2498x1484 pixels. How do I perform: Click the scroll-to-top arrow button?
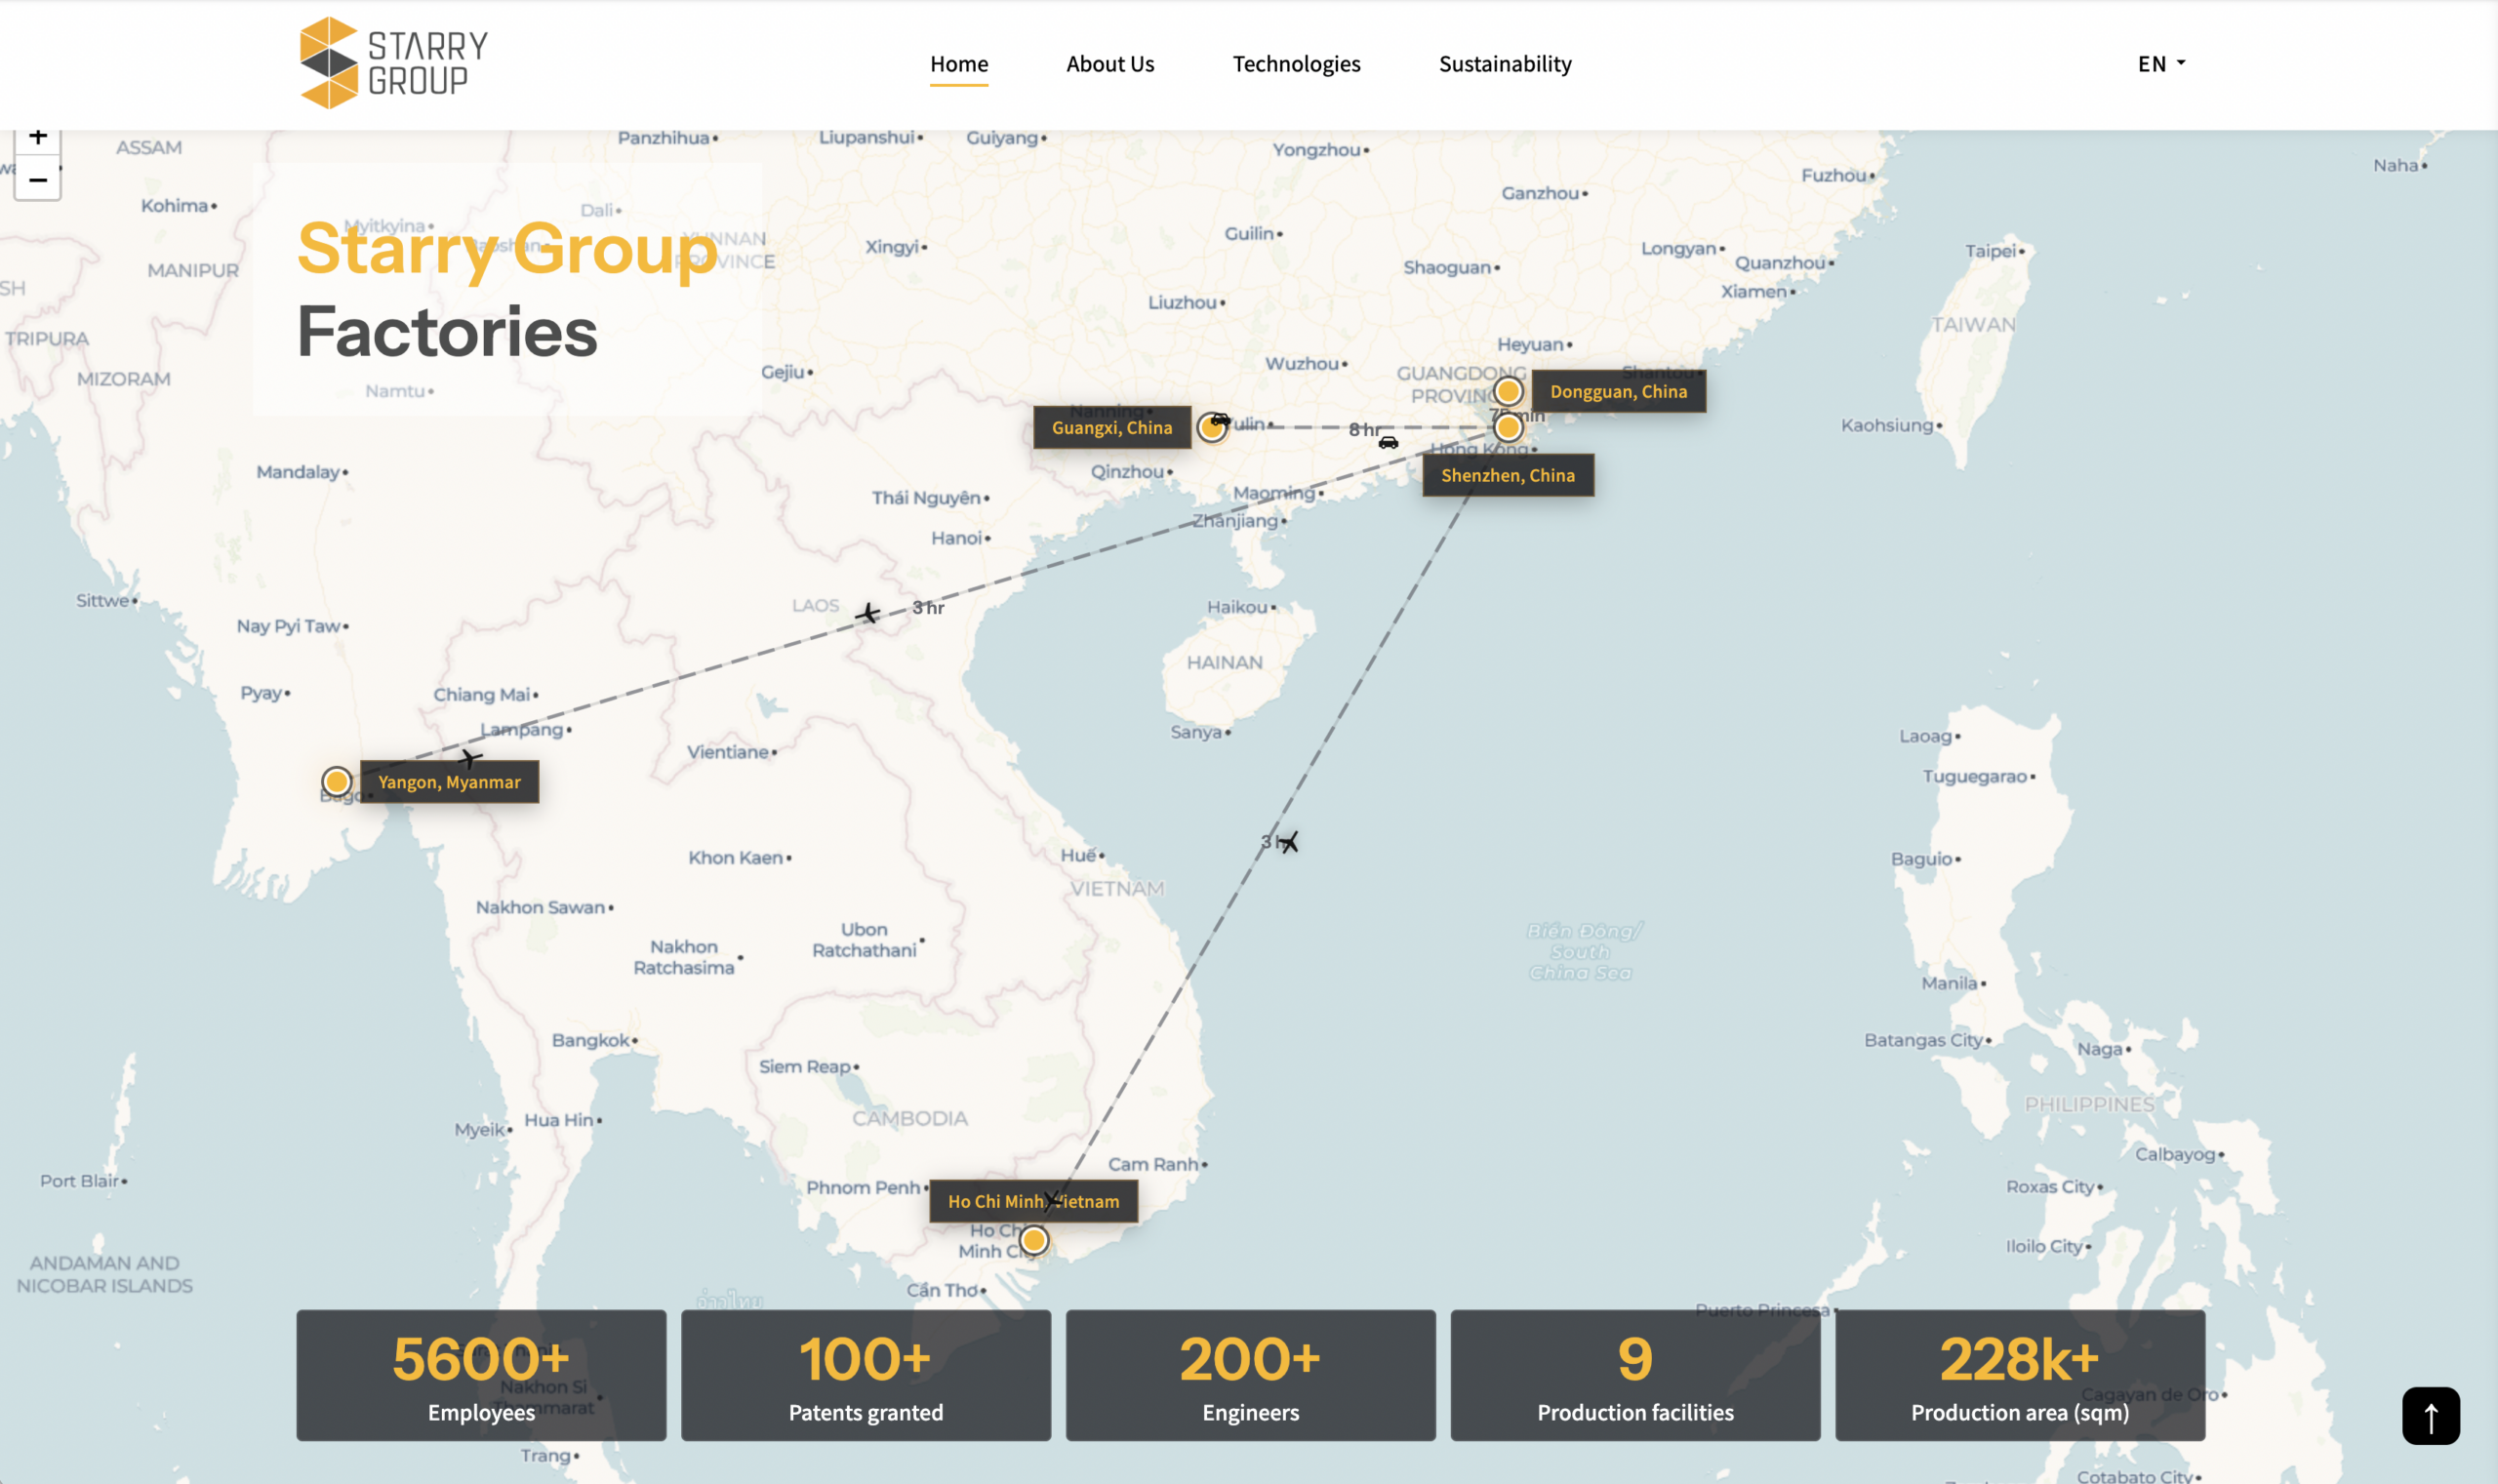tap(2430, 1415)
